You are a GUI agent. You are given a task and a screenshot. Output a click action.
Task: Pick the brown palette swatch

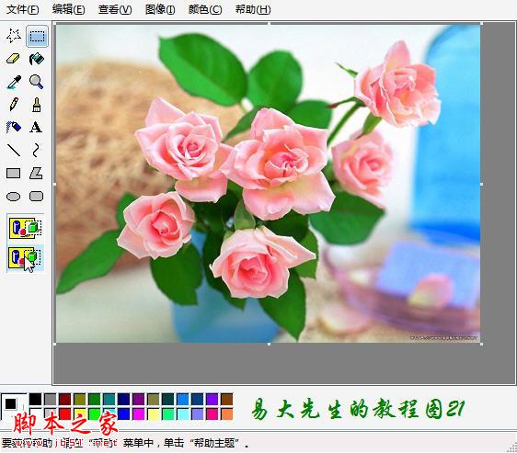227,400
